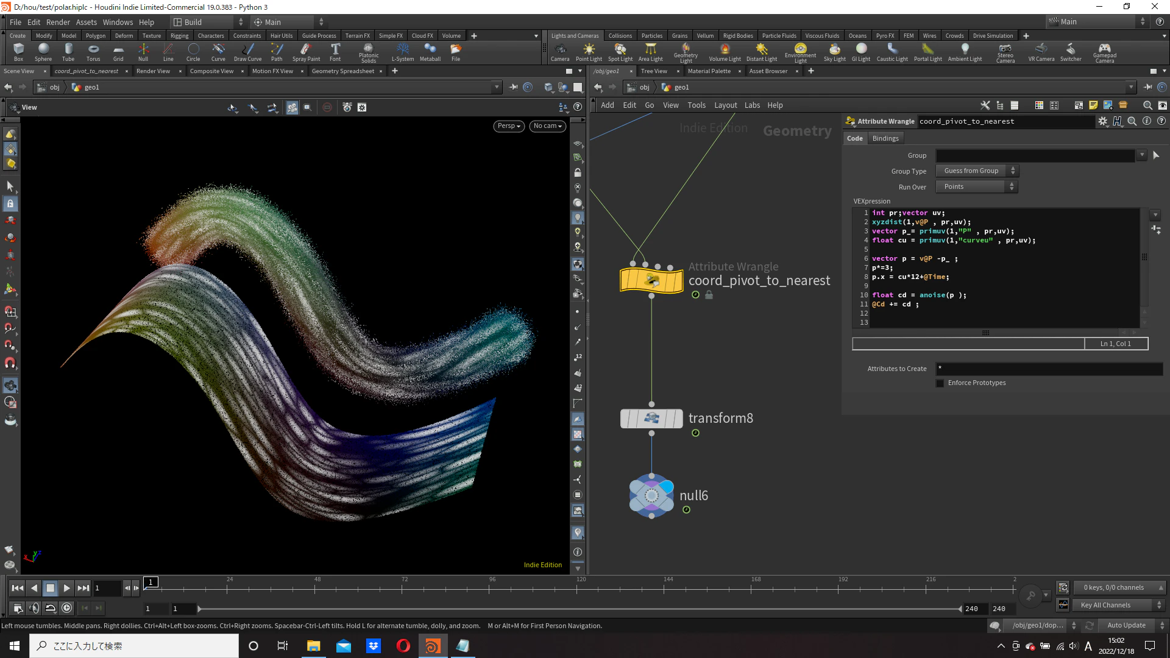
Task: Click the coord_pivot_to_nearest wrangle node icon
Action: [x=651, y=281]
